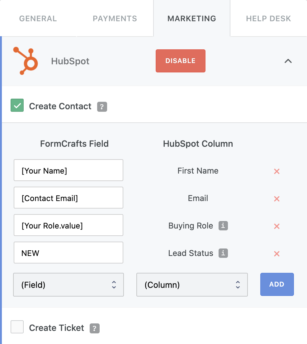Image resolution: width=307 pixels, height=344 pixels.
Task: Click the blue Add button
Action: pos(277,284)
